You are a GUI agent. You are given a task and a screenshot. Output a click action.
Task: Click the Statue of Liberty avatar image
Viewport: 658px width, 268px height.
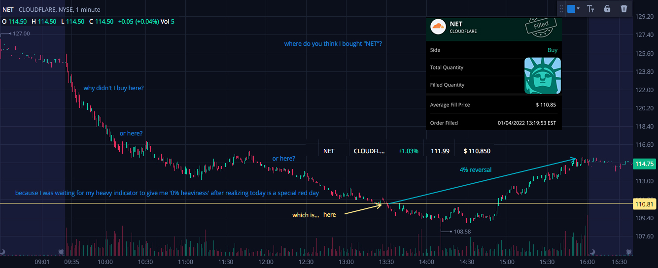(x=542, y=75)
